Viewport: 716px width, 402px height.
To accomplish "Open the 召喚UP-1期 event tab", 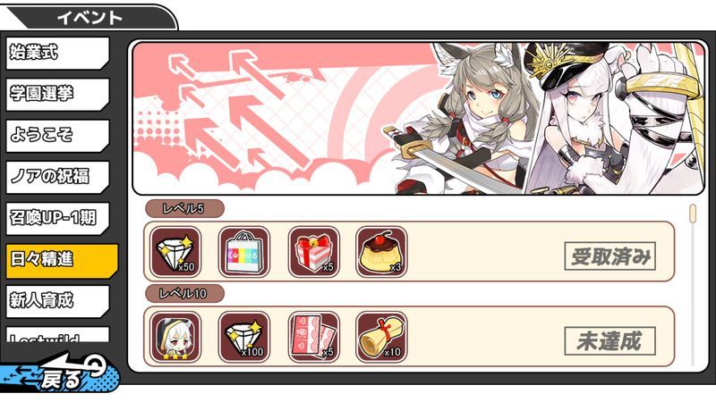I will [57, 218].
